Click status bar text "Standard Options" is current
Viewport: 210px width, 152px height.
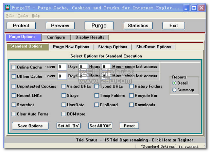click(170, 146)
